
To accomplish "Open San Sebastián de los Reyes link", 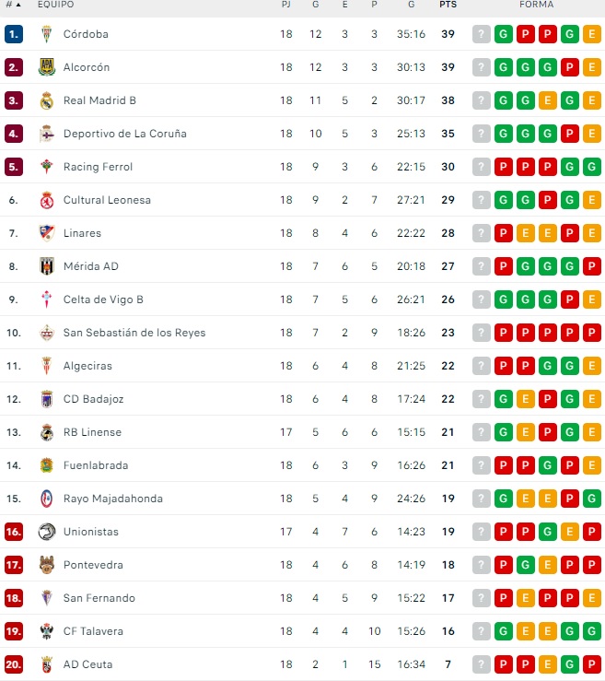I will (134, 333).
